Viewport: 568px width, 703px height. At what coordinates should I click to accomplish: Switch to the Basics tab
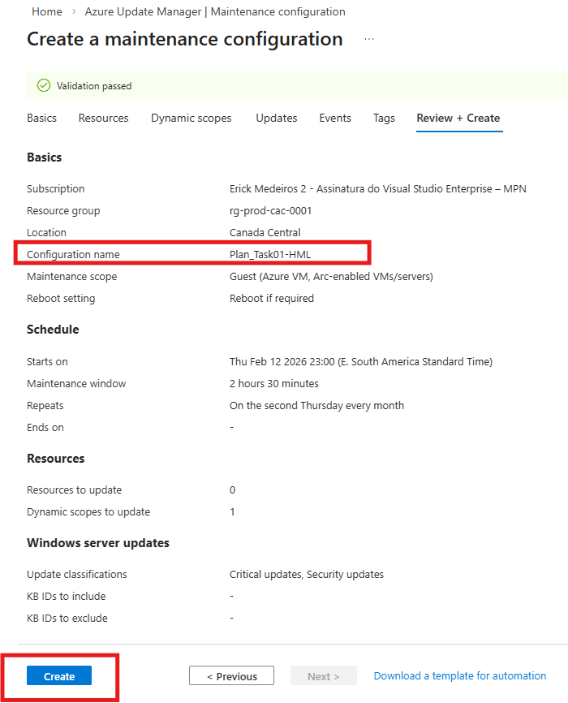click(42, 119)
